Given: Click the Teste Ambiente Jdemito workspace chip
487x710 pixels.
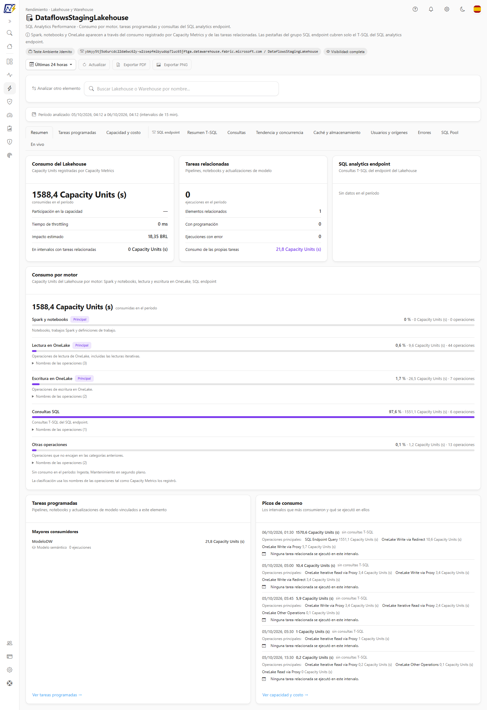Looking at the screenshot, I should click(x=51, y=52).
